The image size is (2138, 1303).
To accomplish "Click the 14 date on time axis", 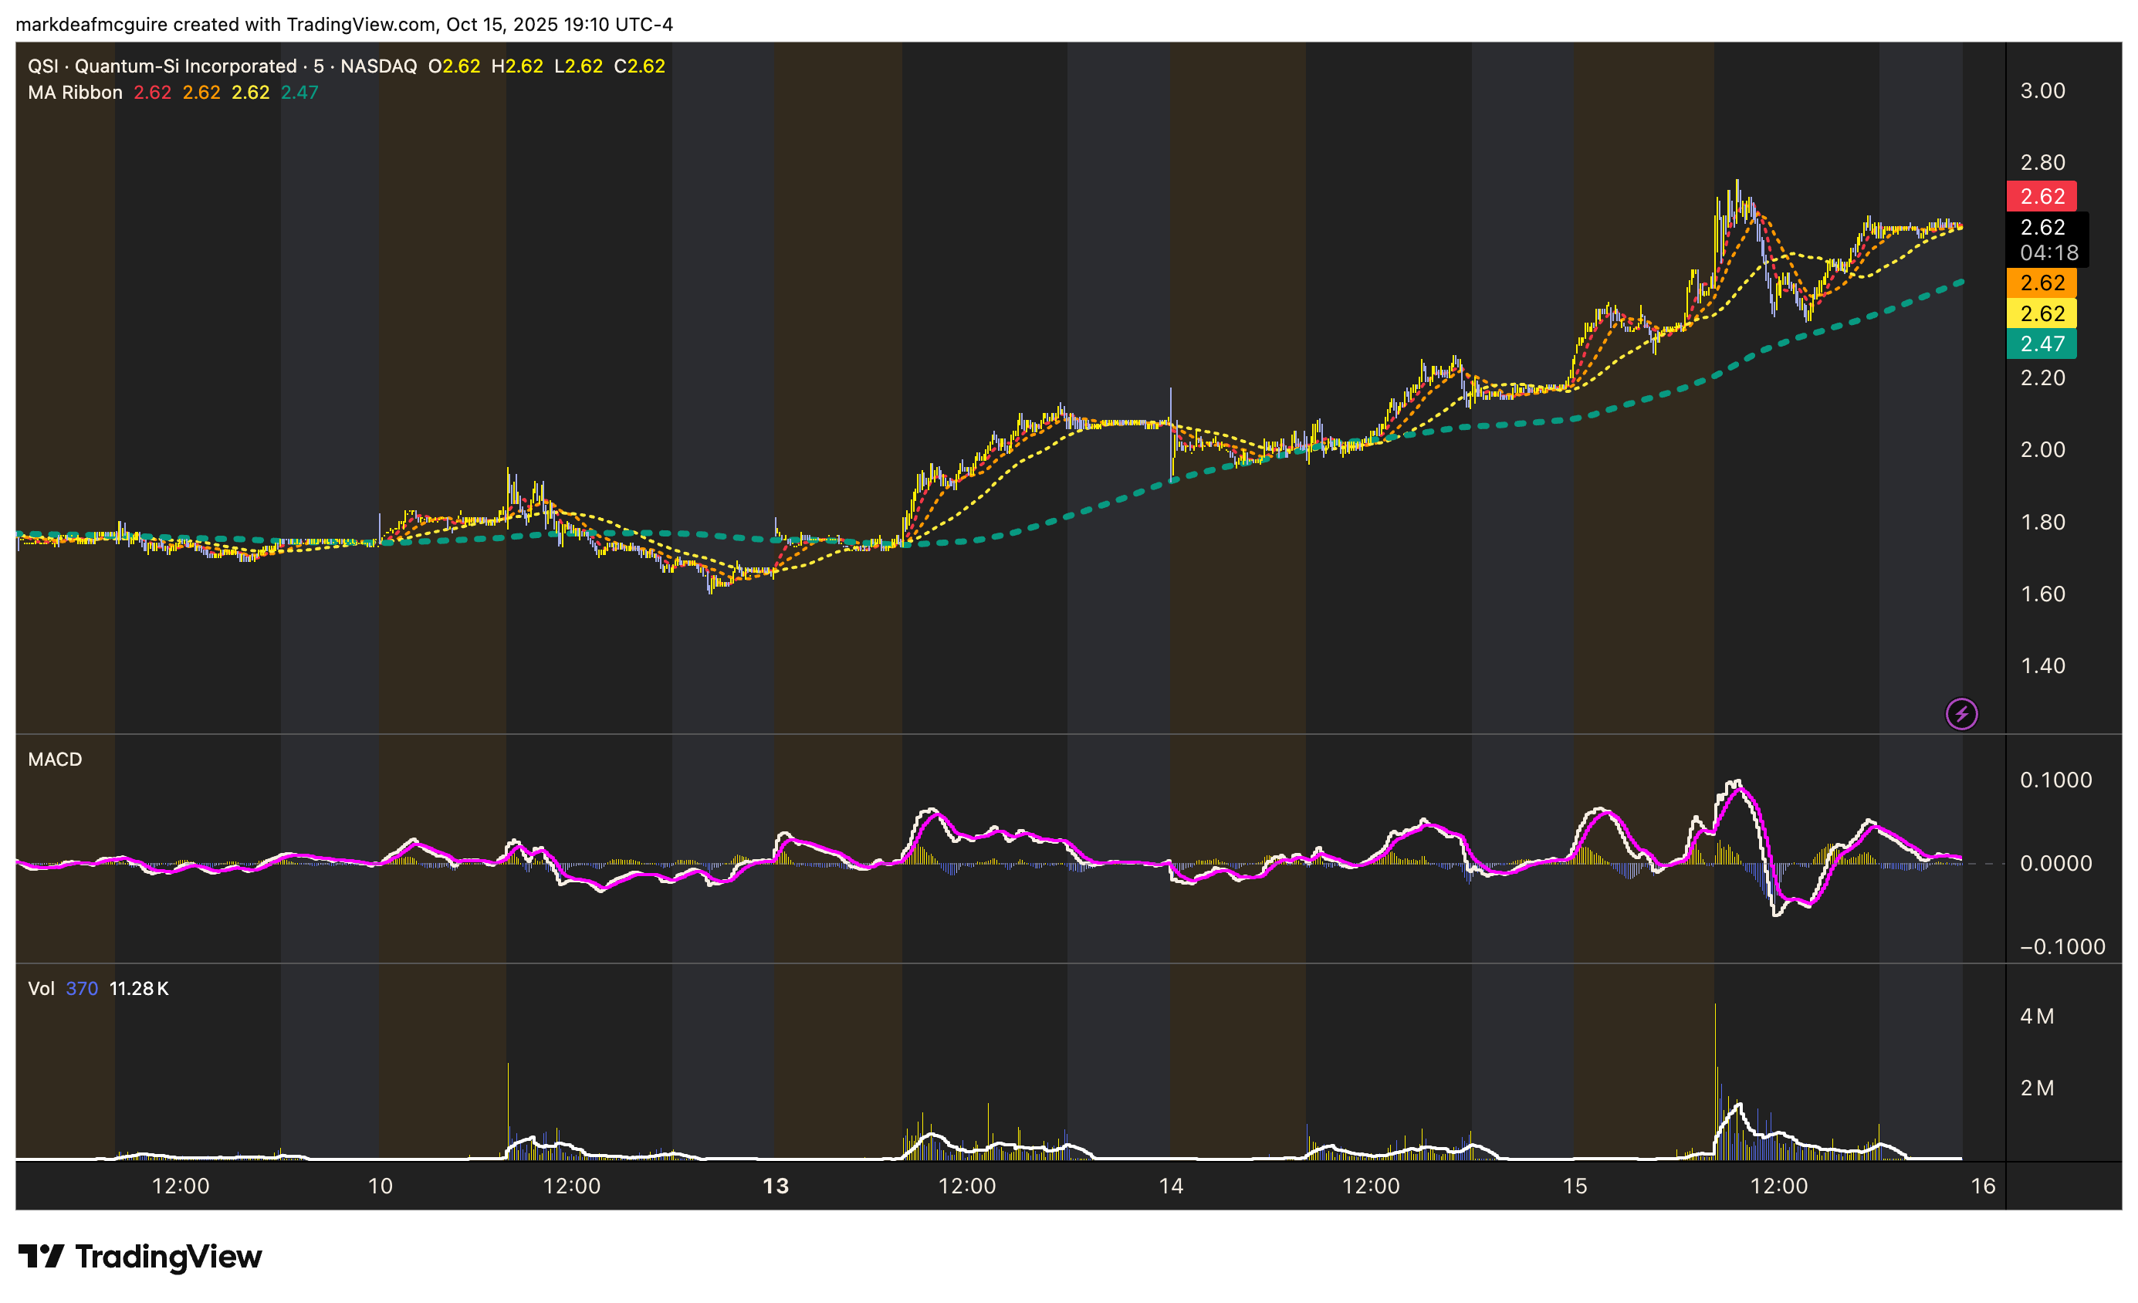I will click(1171, 1186).
